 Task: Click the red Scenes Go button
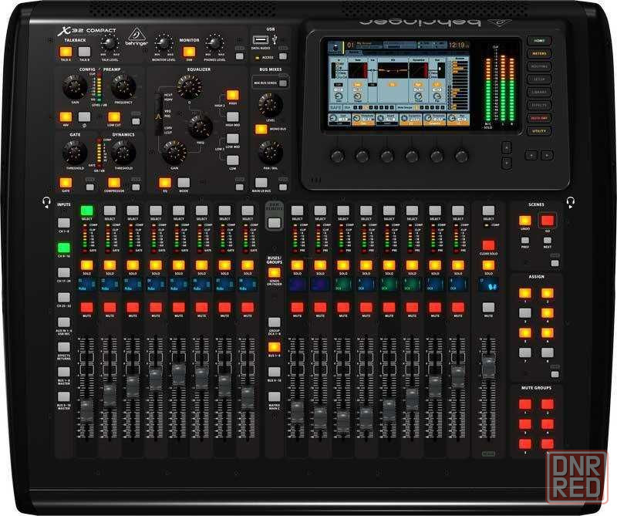(x=548, y=220)
